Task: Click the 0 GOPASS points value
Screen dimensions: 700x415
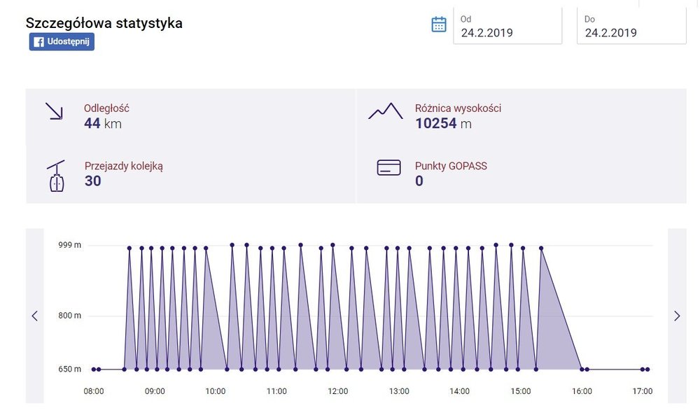Action: click(419, 181)
